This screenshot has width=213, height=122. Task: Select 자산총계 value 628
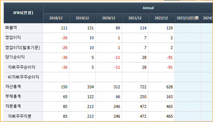[x=170, y=87]
